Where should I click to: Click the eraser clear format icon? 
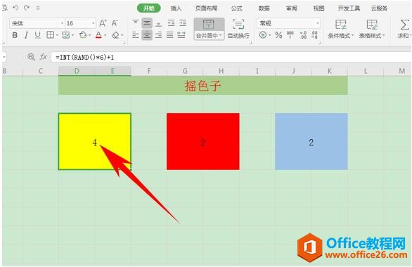click(115, 35)
